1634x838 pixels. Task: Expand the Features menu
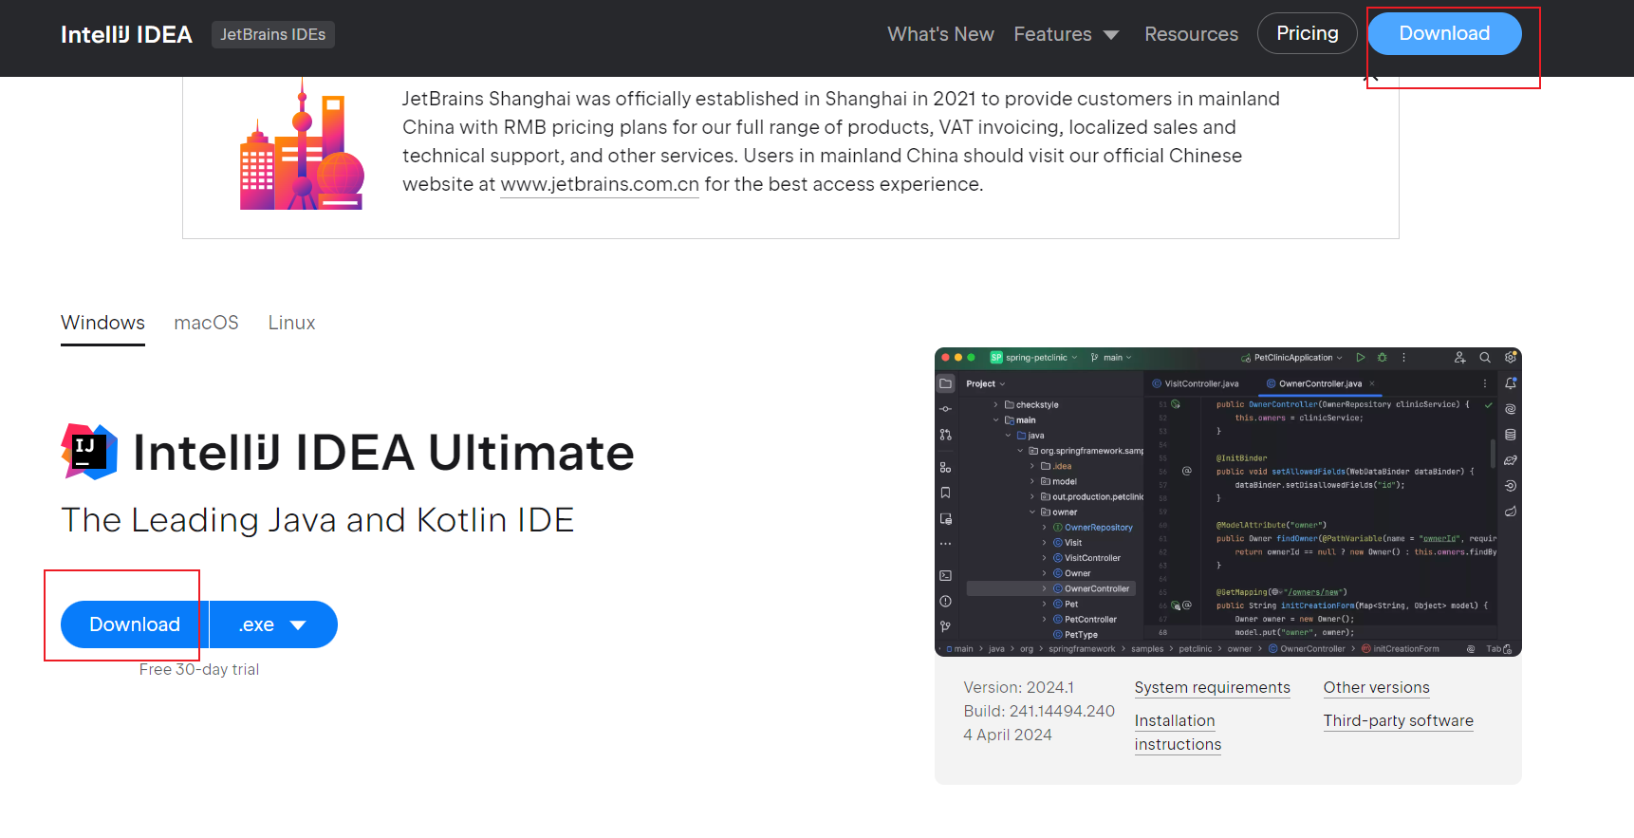1067,34
